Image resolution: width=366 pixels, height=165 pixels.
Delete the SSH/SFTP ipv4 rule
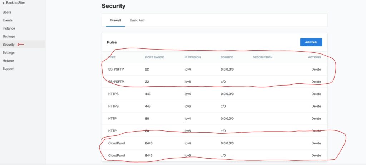[x=316, y=69]
